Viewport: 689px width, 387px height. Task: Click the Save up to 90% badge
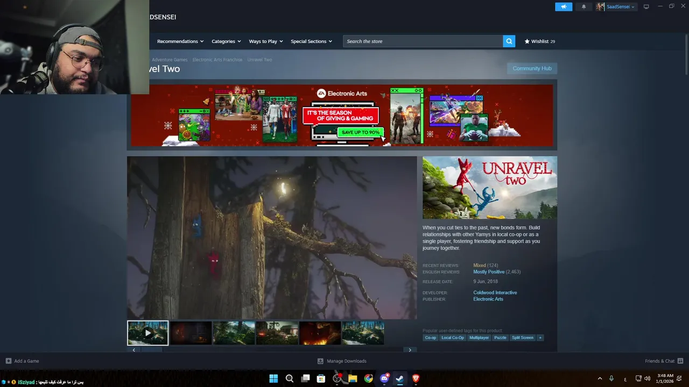360,132
